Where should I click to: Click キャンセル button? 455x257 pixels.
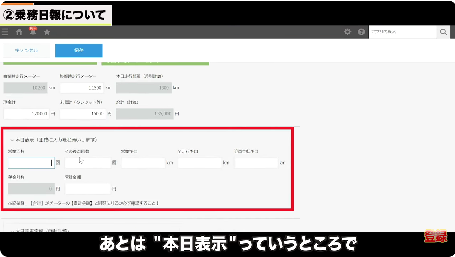pos(27,50)
